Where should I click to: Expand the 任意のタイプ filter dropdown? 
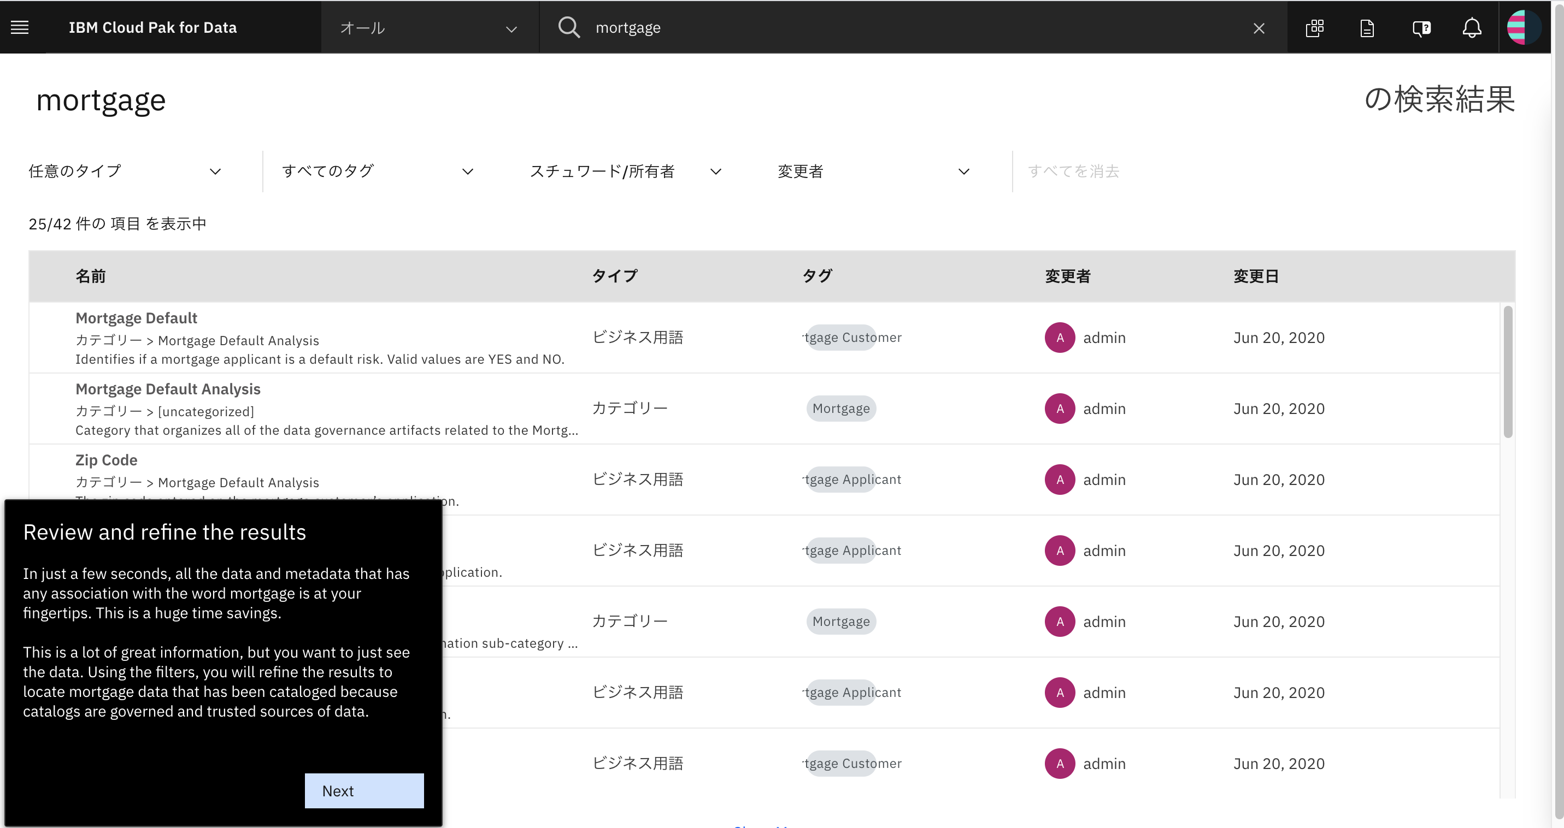click(x=125, y=171)
